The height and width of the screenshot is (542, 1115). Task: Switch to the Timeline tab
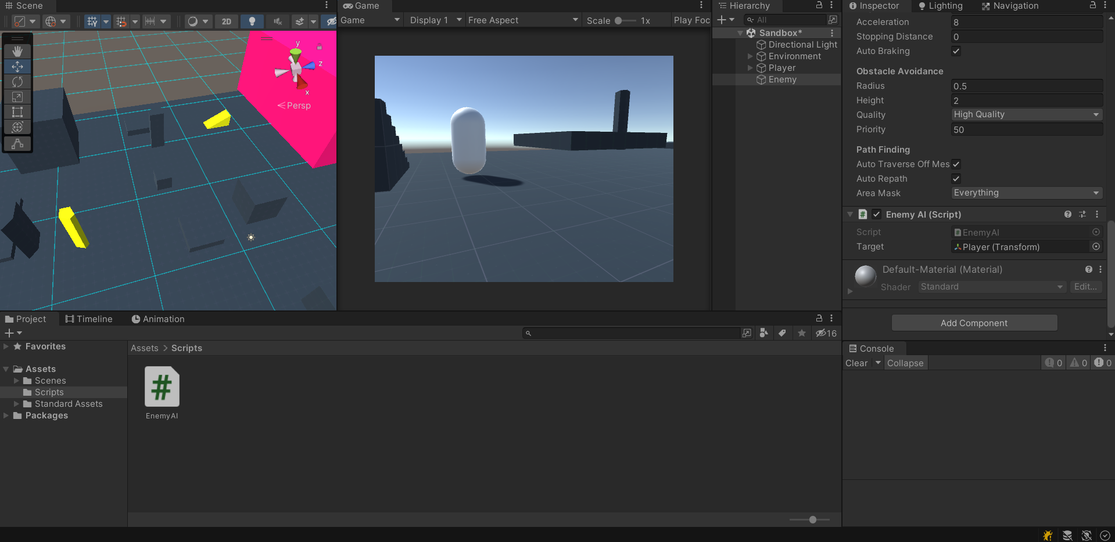click(89, 319)
